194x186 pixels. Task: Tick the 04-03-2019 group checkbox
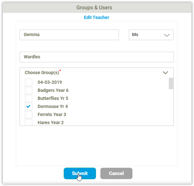coord(28,83)
